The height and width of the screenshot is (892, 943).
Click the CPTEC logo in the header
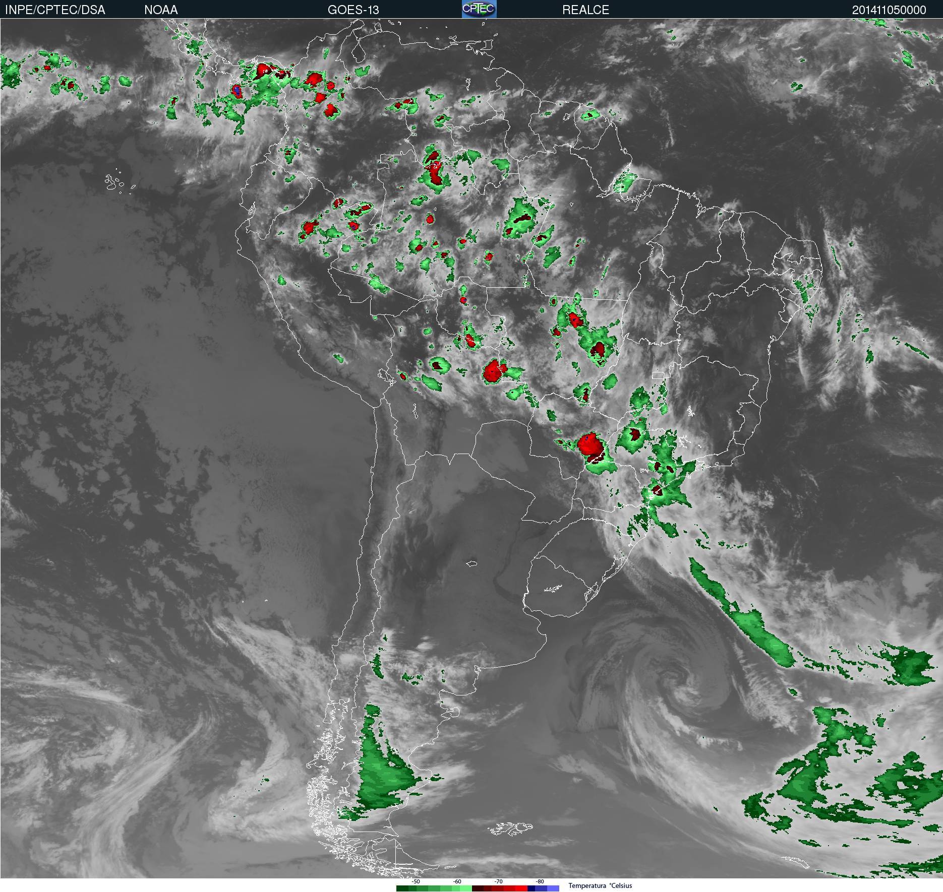coord(479,9)
